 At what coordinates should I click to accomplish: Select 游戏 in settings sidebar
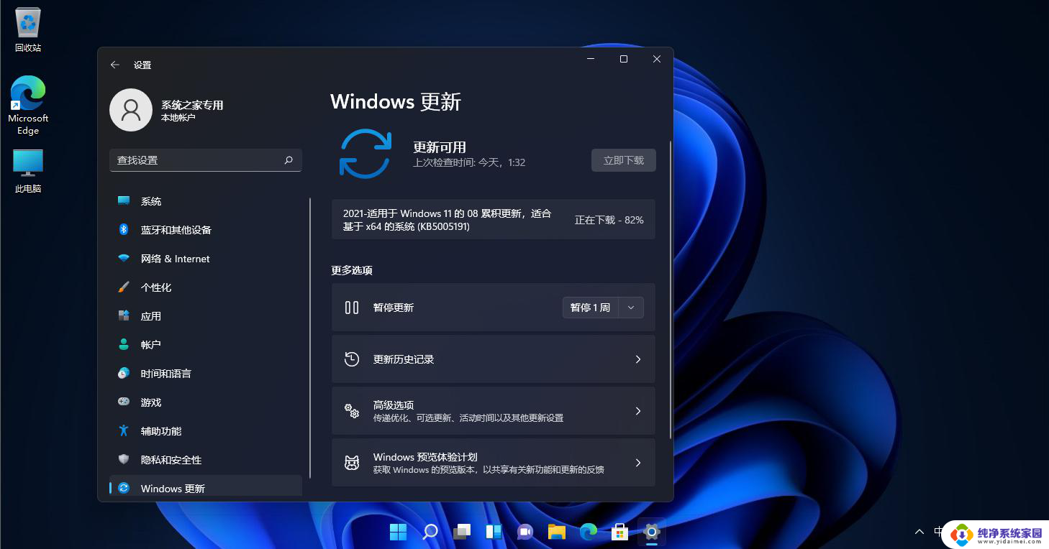[206, 402]
